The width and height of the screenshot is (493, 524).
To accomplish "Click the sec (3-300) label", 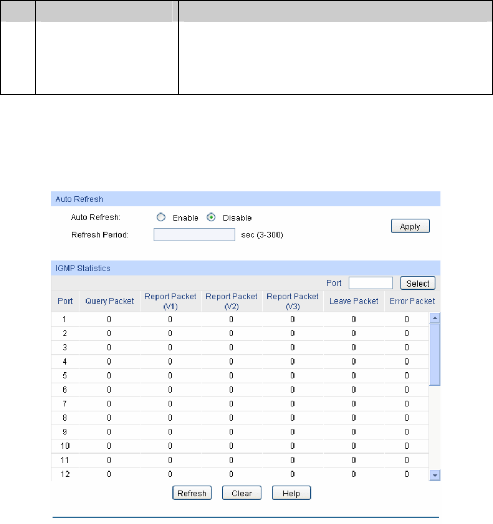I will point(262,235).
